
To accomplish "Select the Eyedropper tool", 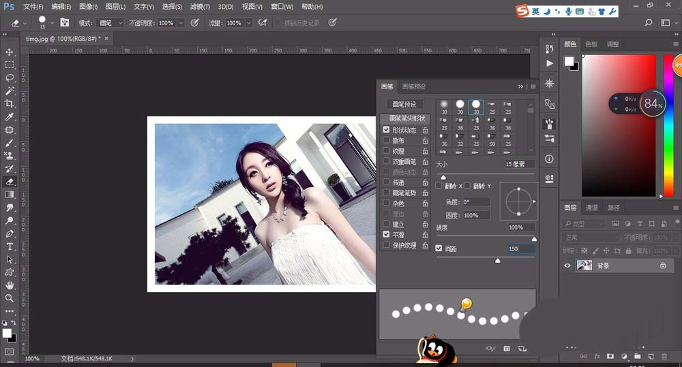I will tap(10, 117).
